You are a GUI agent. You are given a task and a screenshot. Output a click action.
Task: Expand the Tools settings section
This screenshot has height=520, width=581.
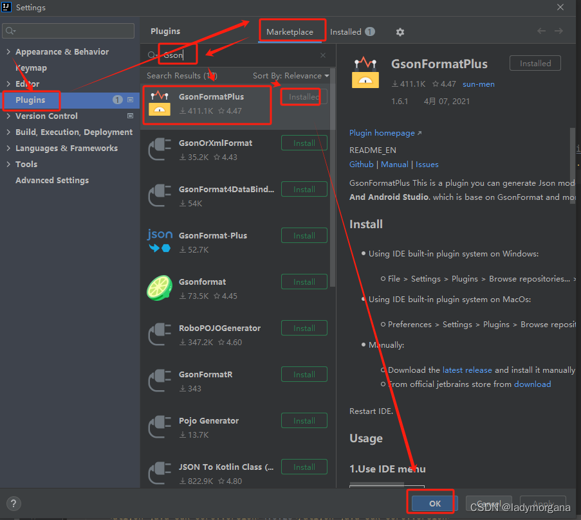point(8,164)
